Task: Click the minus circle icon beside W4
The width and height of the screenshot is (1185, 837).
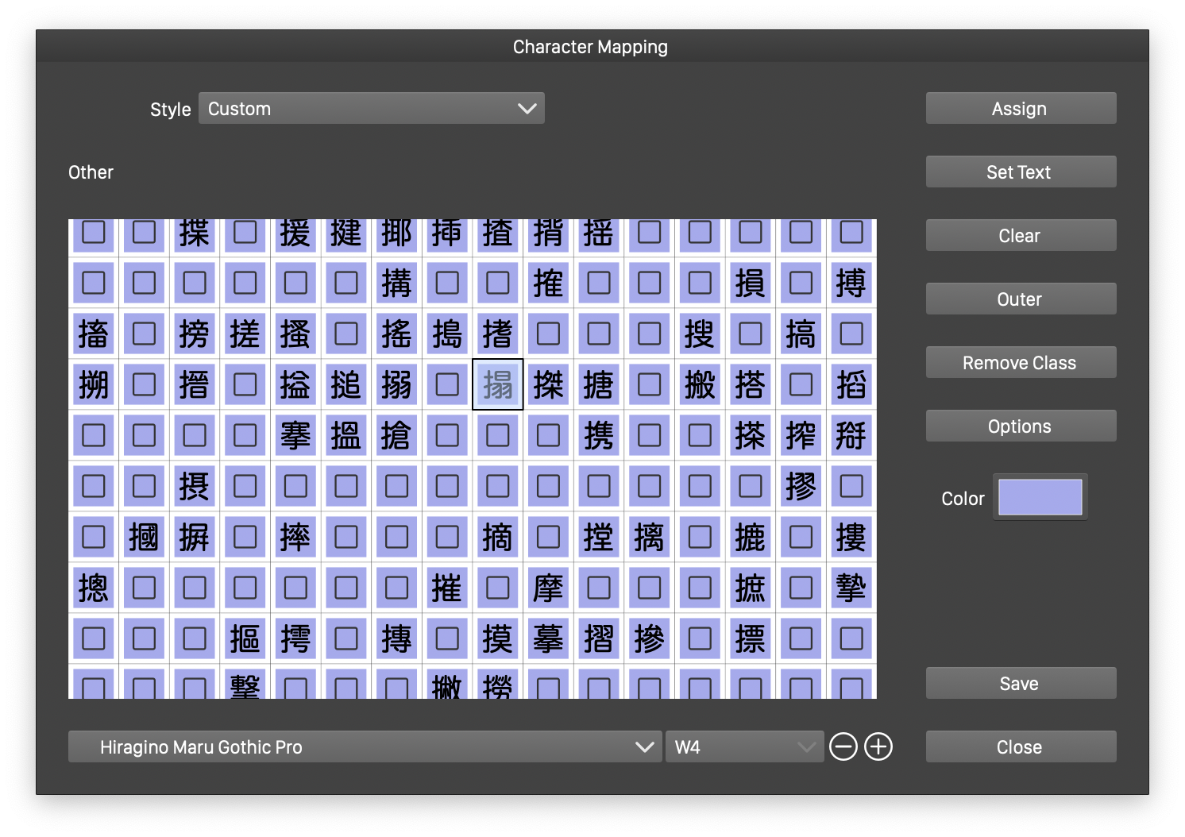Action: [x=843, y=747]
